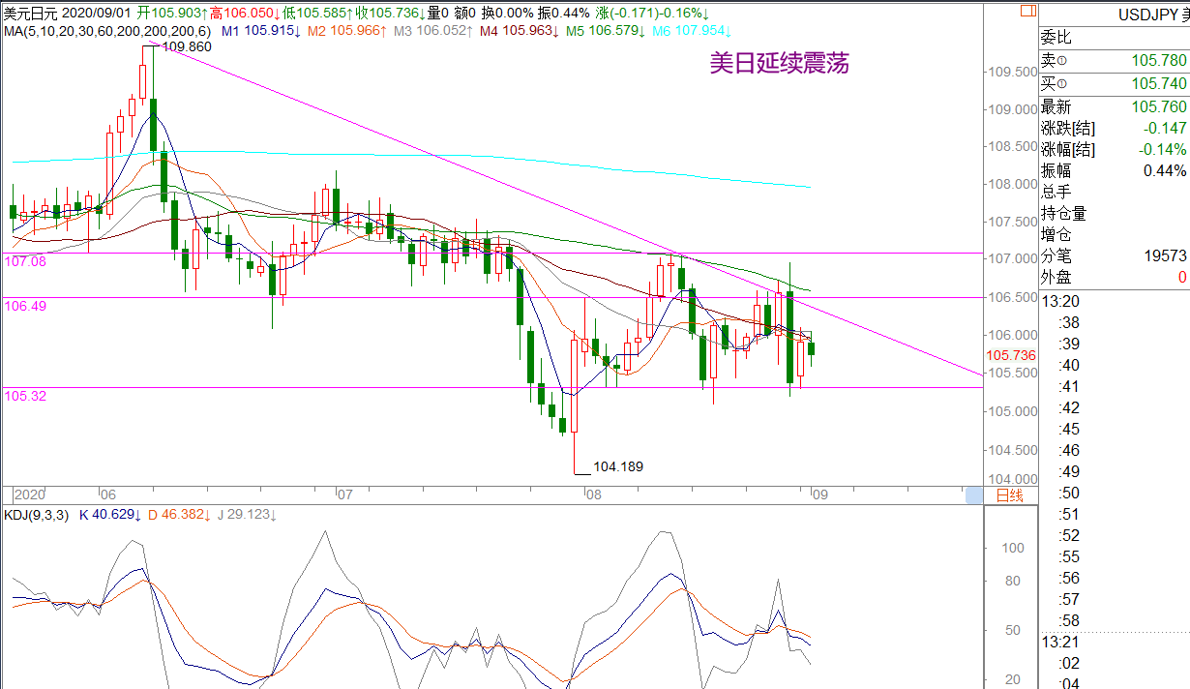
Task: Click the M1 105.915 moving average value
Action: click(x=260, y=31)
